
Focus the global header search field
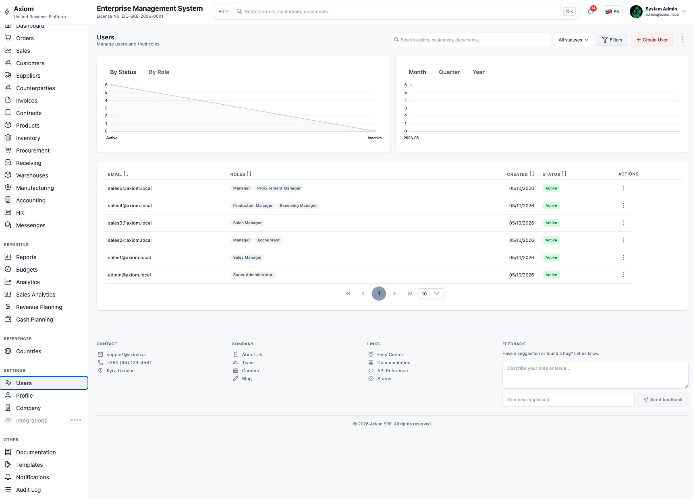[x=396, y=12]
